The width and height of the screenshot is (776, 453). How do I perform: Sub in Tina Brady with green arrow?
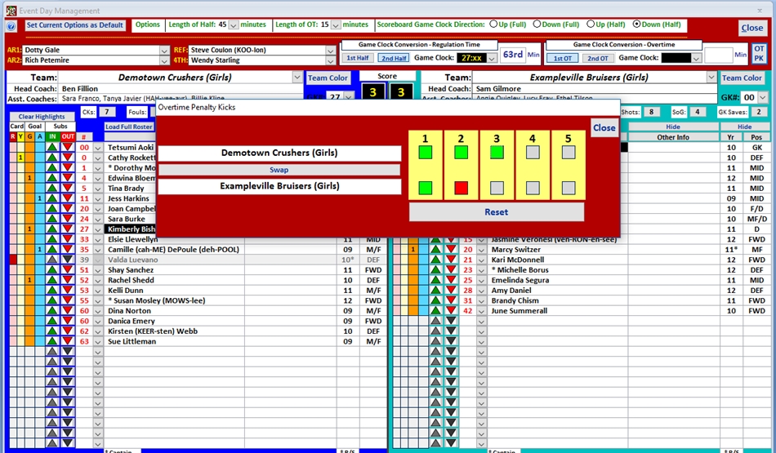click(52, 188)
